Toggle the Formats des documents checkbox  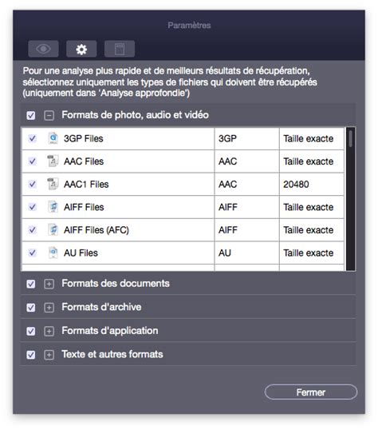(x=31, y=284)
